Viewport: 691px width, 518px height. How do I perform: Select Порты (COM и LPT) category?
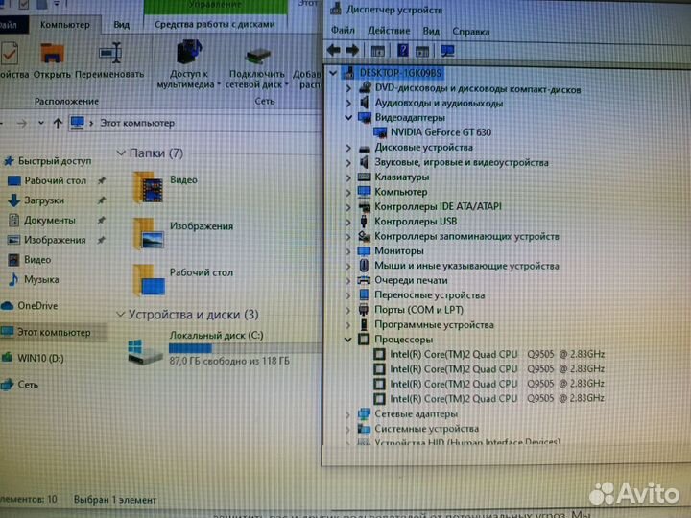[418, 310]
